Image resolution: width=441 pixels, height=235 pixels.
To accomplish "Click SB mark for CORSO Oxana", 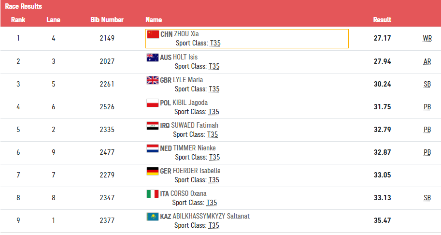I will click(x=427, y=198).
